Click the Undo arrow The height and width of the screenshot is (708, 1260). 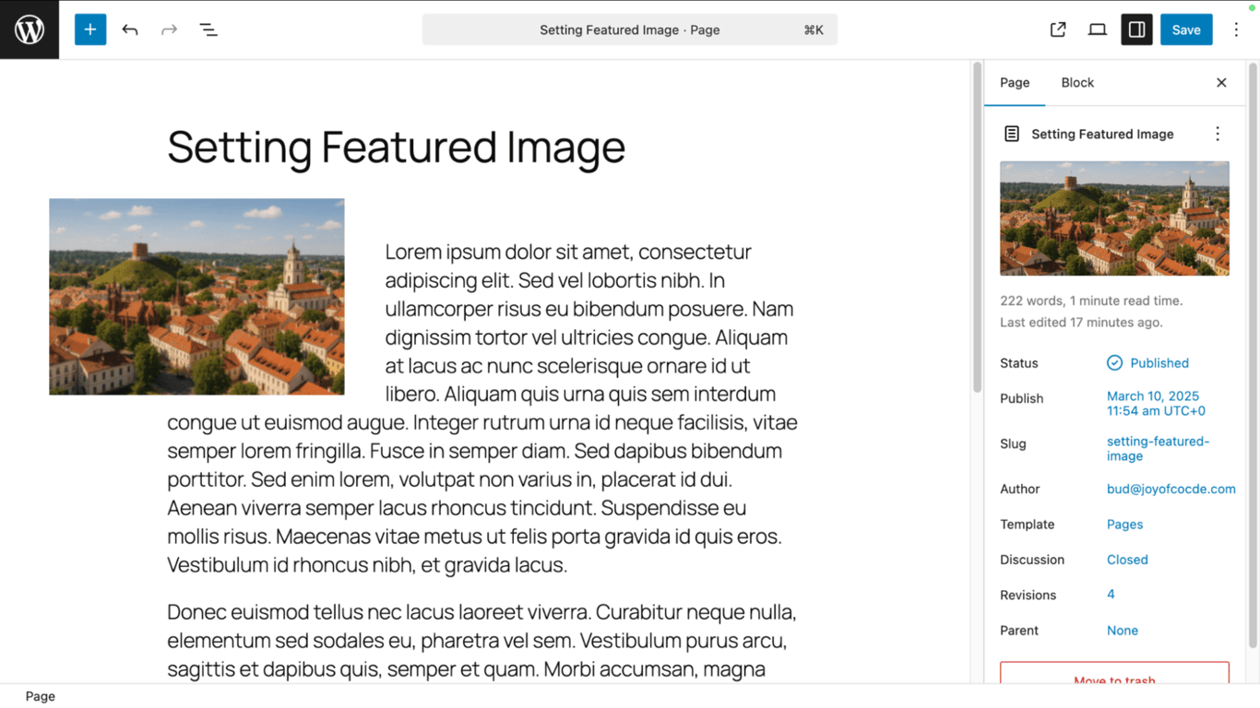129,29
